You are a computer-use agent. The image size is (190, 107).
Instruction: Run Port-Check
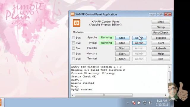pos(161,32)
